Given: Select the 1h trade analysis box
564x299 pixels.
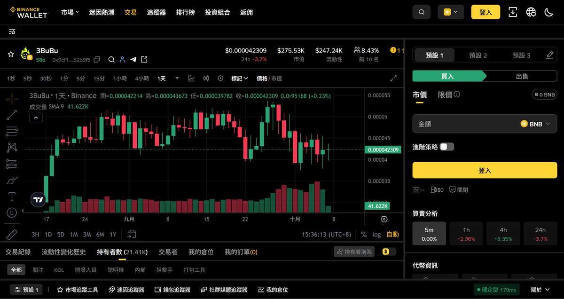Looking at the screenshot, I should coord(466,234).
